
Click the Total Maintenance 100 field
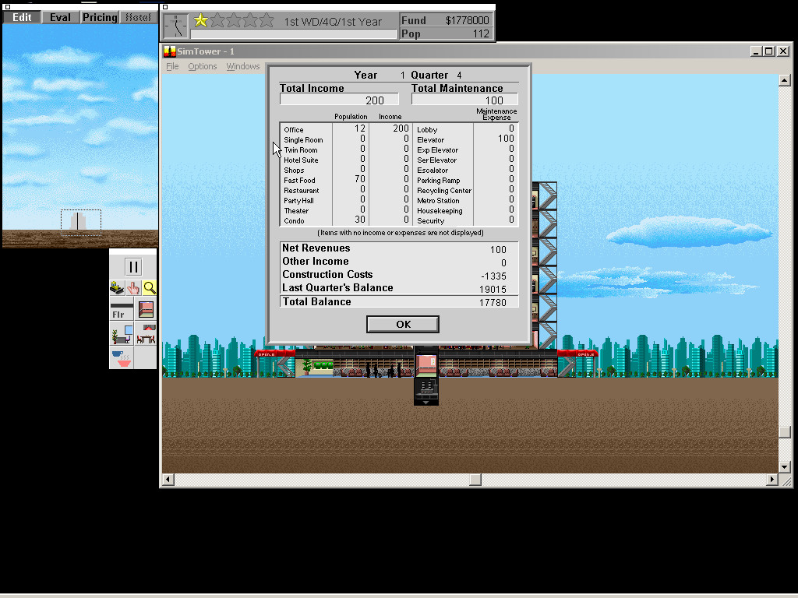464,100
